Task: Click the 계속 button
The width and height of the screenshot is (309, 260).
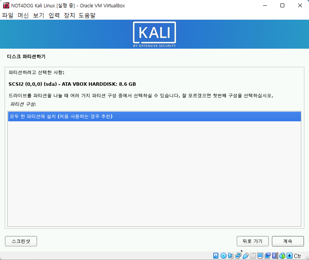Action: tap(288, 241)
